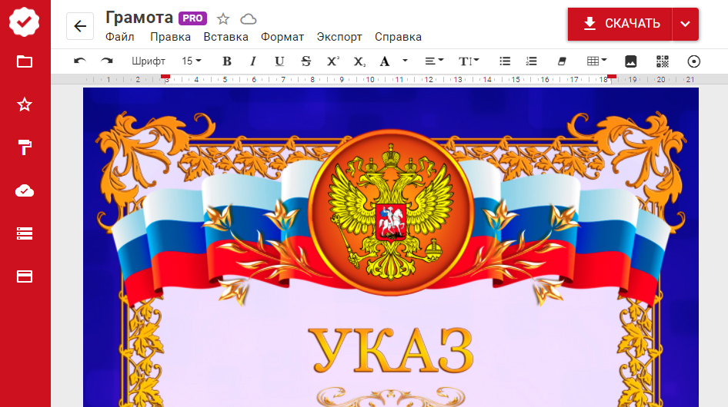Open cloud saved icon in sidebar
Image resolution: width=728 pixels, height=407 pixels.
pos(24,190)
